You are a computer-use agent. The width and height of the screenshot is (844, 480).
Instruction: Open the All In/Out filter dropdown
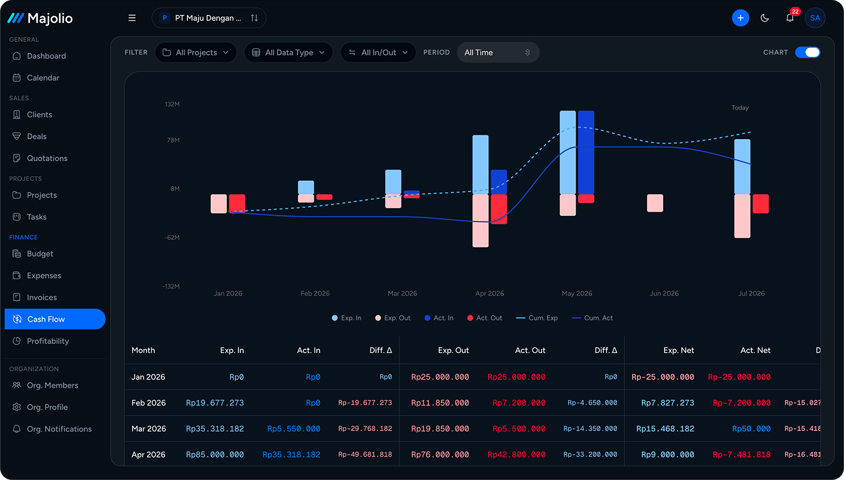pyautogui.click(x=378, y=52)
